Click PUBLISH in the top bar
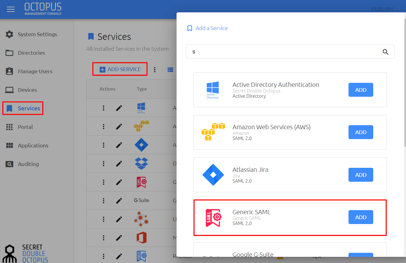The image size is (406, 263). [382, 9]
